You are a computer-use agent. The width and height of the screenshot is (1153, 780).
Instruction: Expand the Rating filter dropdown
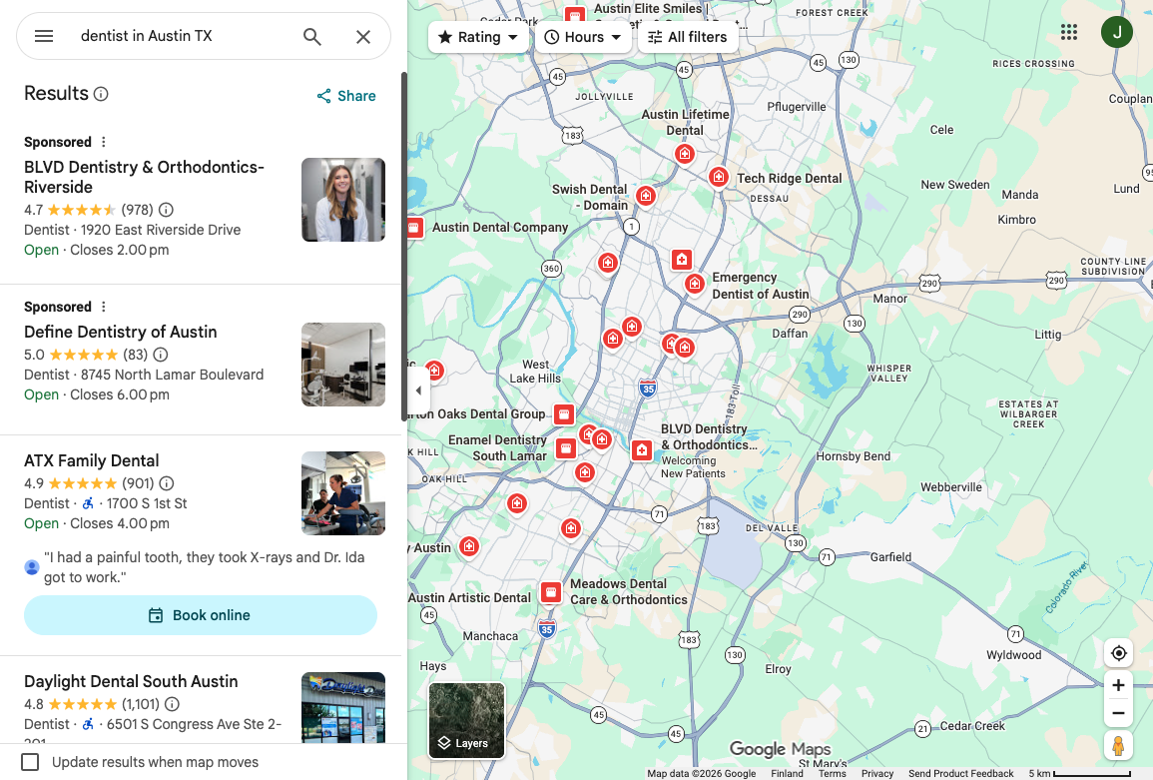tap(478, 37)
